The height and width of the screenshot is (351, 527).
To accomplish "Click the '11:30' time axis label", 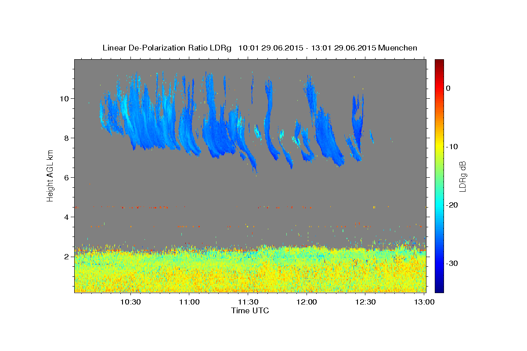I will point(248,302).
